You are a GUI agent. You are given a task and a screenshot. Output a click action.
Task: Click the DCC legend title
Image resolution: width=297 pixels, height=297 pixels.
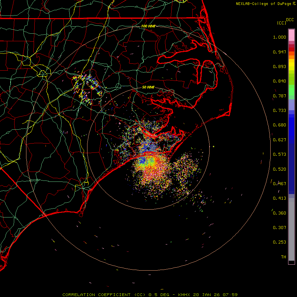point(290,20)
